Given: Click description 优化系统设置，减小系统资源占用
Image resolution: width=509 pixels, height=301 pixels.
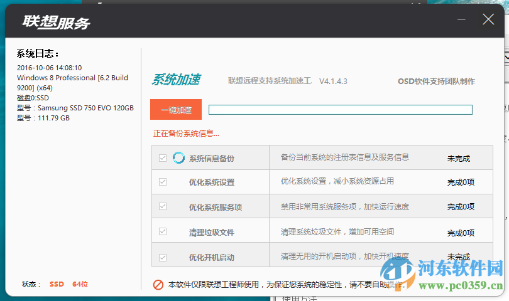Looking at the screenshot, I should 337,181.
